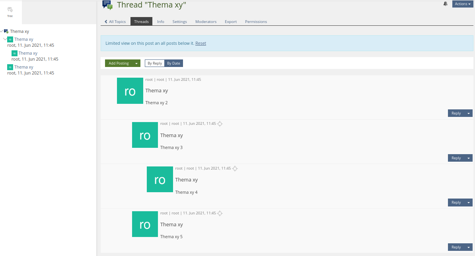Click crosshair icon on Thema xy 3 post
475x256 pixels.
pos(220,124)
